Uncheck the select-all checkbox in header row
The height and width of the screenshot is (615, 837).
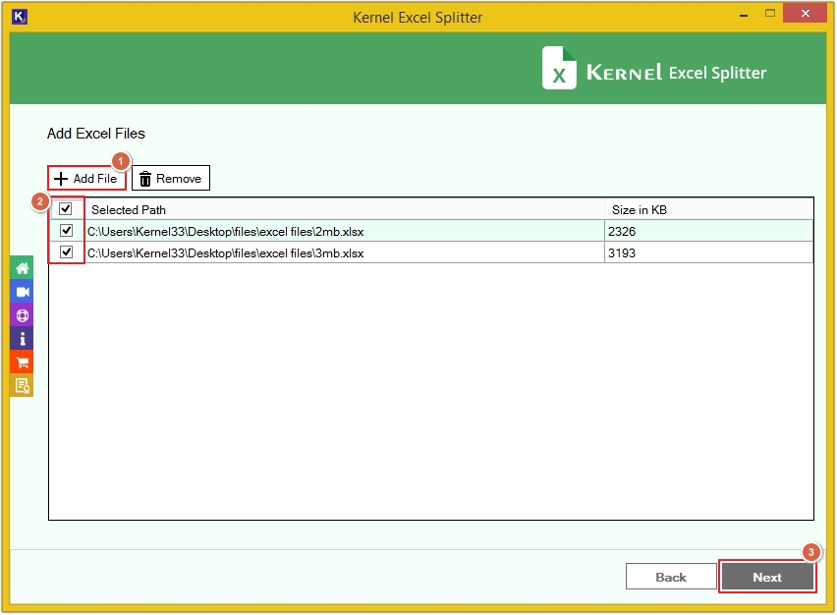66,209
